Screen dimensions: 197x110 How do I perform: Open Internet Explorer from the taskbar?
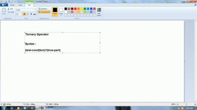coord(12,108)
